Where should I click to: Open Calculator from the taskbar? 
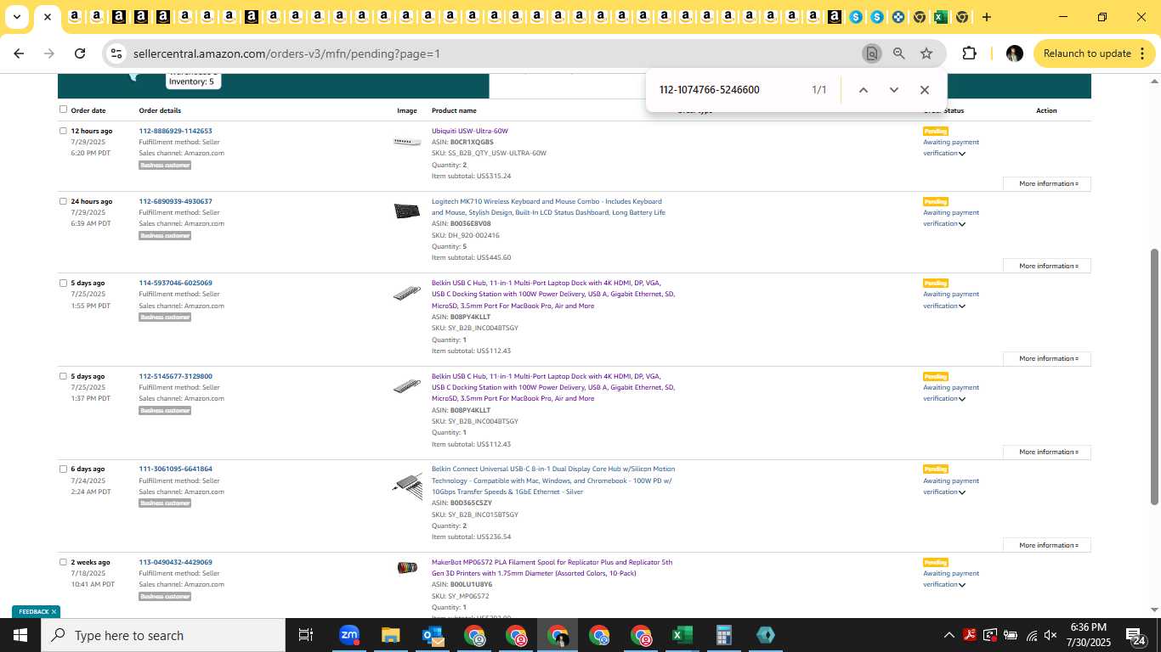tap(723, 635)
